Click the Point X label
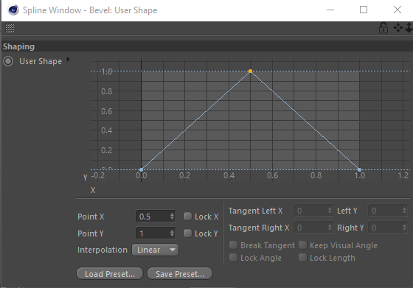 [91, 217]
